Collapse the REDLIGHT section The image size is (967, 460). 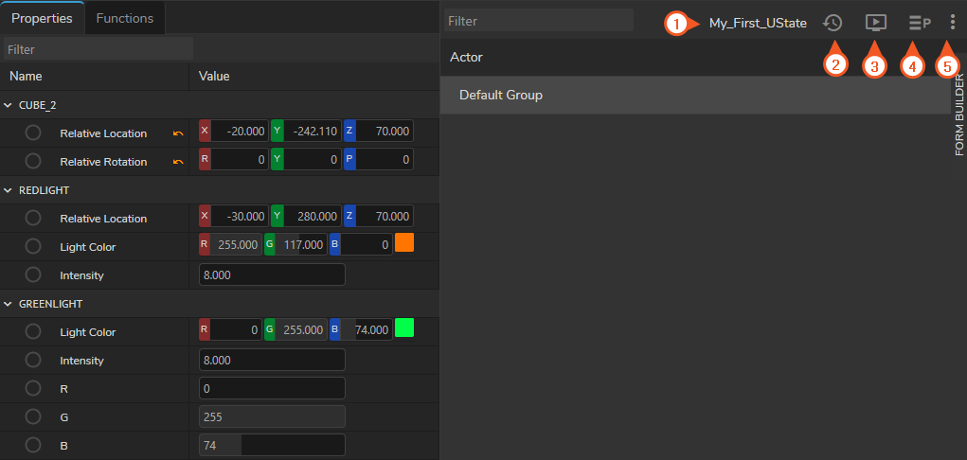(x=9, y=190)
